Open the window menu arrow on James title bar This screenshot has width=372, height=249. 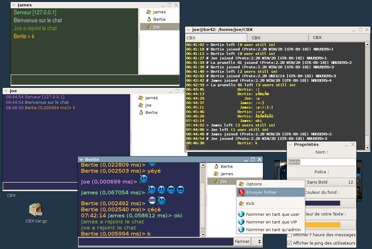14,5
